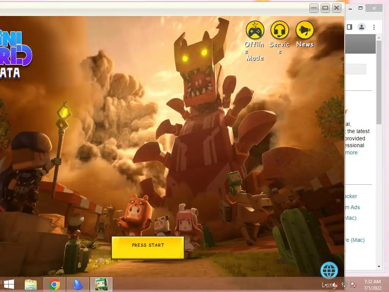Screen dimensions: 389x292
Task: Click the 're (Mac)' link in Chrome window
Action: (355, 240)
